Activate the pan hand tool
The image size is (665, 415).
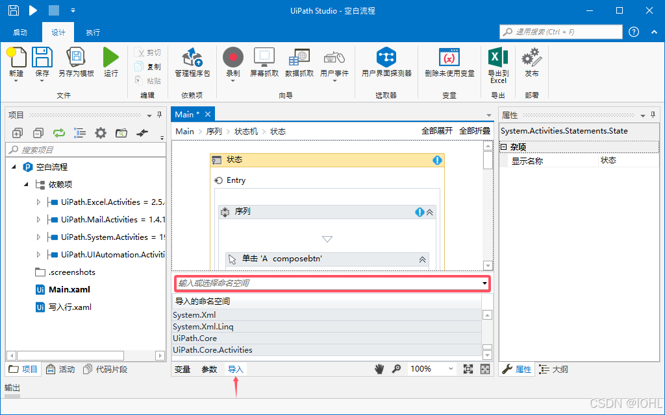[x=379, y=369]
